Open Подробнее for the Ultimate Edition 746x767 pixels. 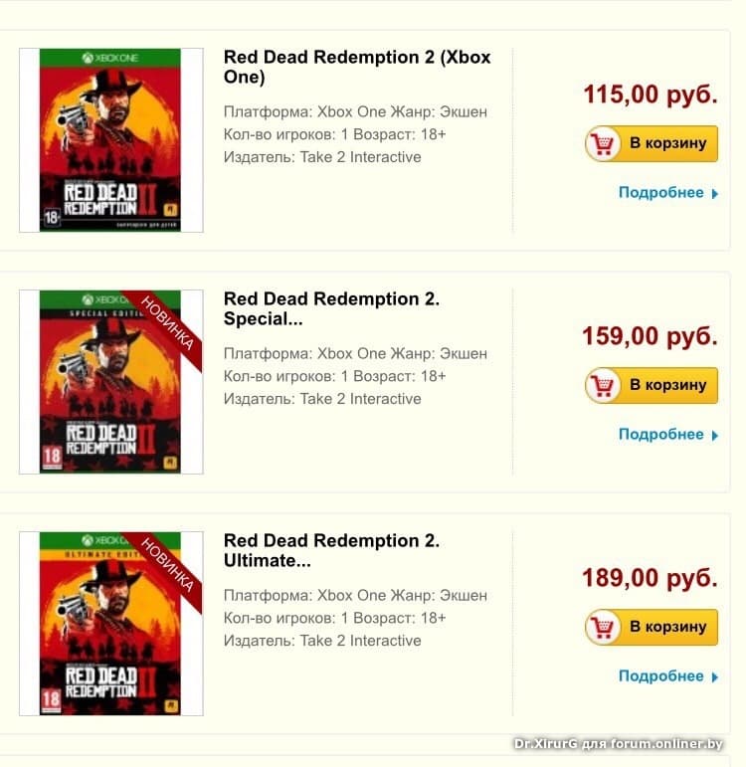pyautogui.click(x=660, y=676)
